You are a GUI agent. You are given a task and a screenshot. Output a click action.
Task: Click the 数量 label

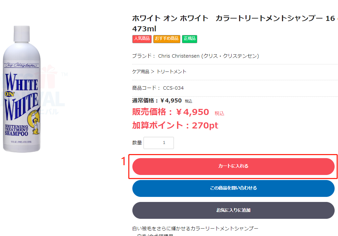tap(137, 143)
